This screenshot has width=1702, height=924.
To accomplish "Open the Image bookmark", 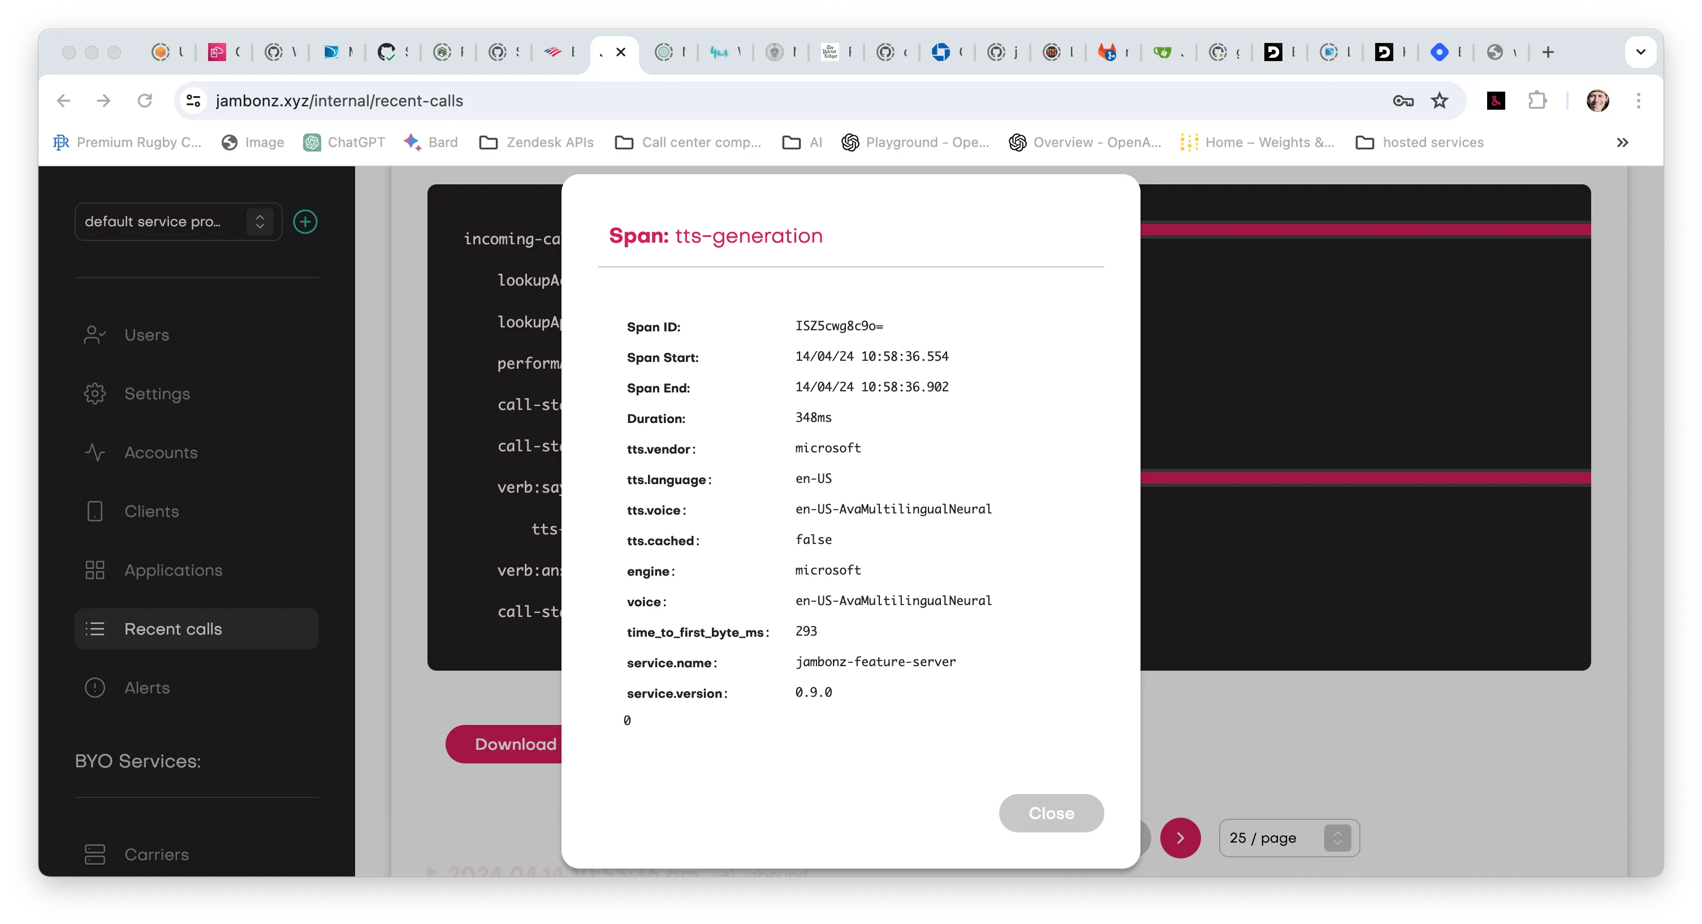I will [x=253, y=142].
